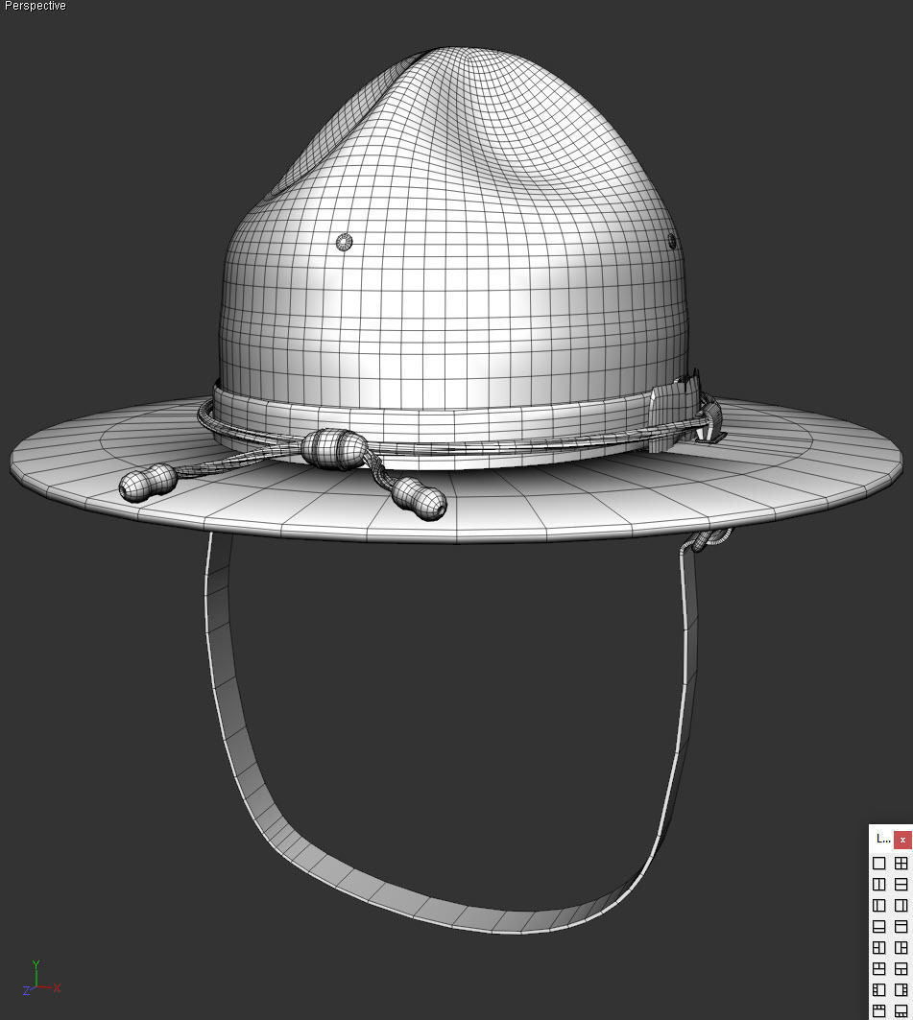Choose layout with two panes on top
This screenshot has width=913, height=1020.
coord(878,968)
